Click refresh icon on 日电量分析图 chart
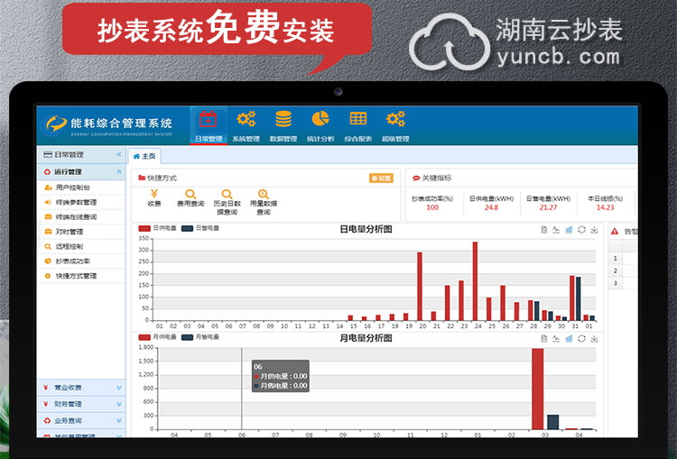The image size is (677, 459). point(582,230)
